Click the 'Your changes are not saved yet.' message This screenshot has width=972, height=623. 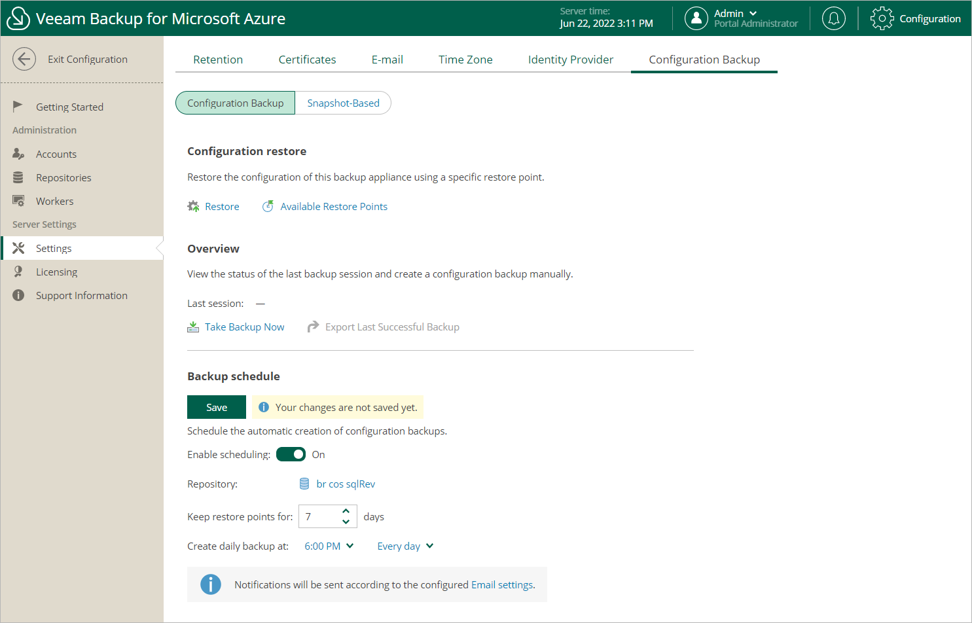click(x=346, y=407)
